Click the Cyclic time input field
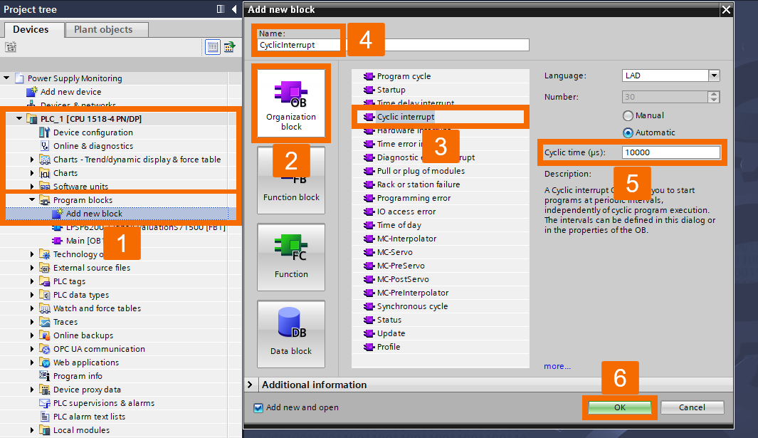This screenshot has width=758, height=438. tap(671, 152)
